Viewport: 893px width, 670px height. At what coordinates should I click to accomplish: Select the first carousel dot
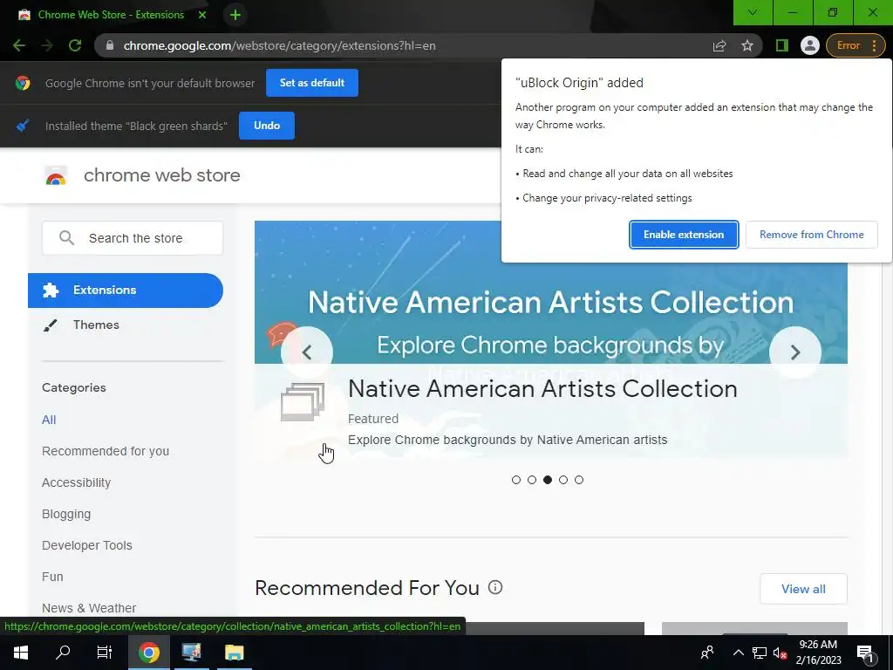pyautogui.click(x=516, y=480)
